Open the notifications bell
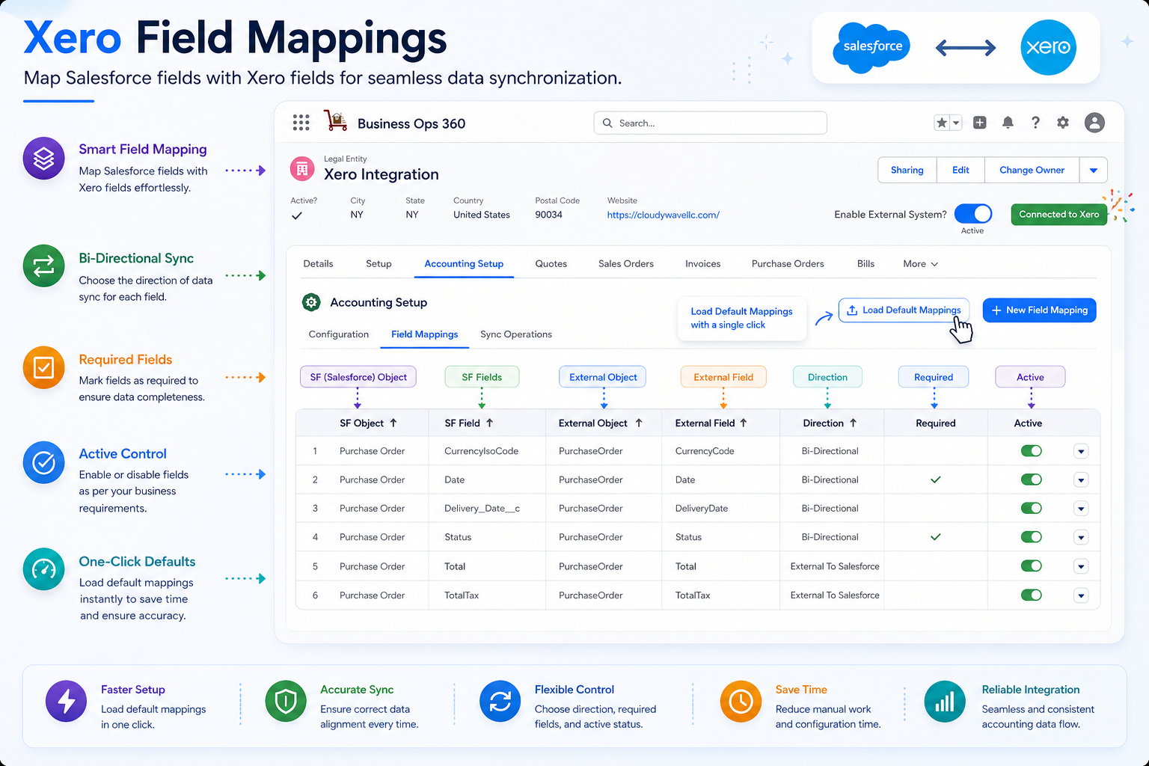The height and width of the screenshot is (766, 1149). [1008, 123]
